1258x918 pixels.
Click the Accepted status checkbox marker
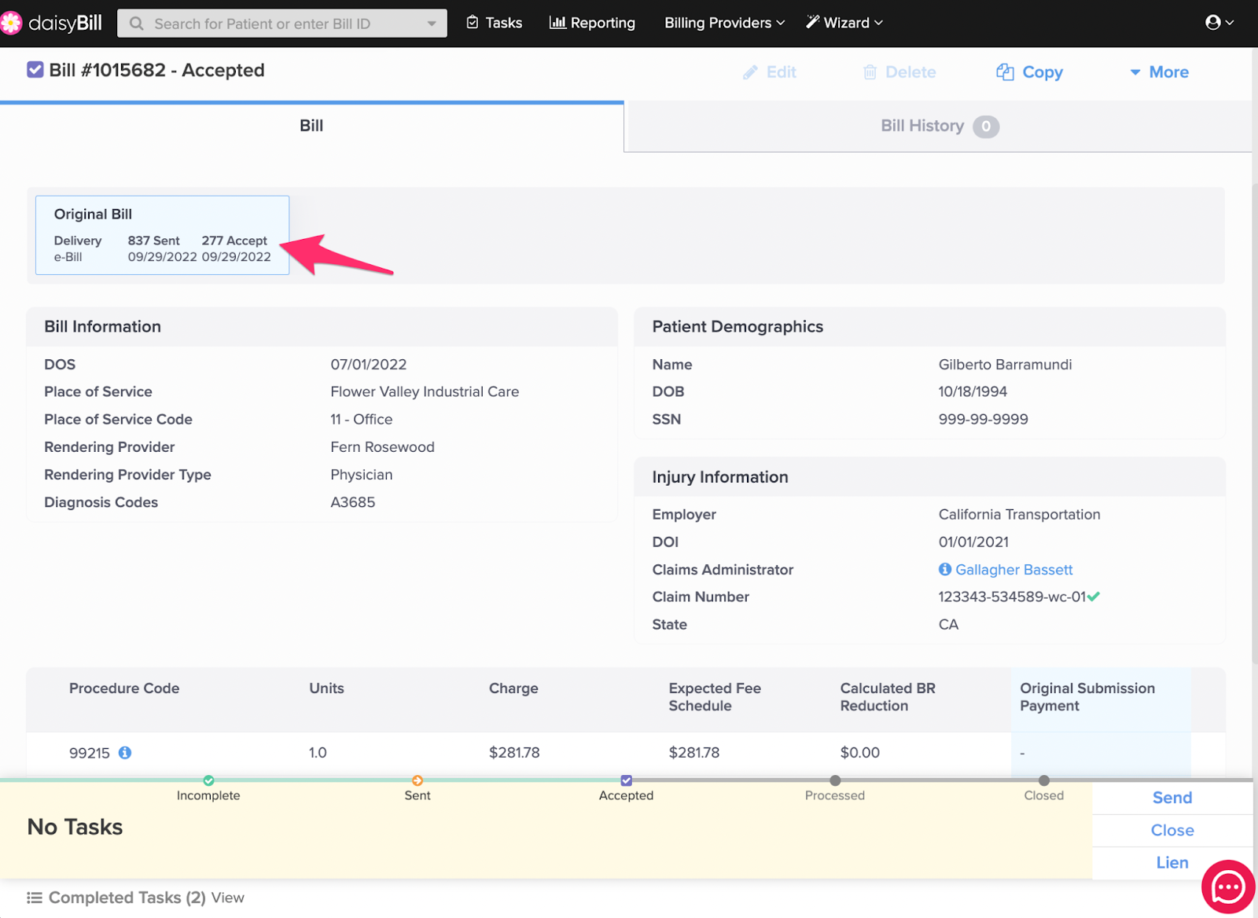coord(626,780)
